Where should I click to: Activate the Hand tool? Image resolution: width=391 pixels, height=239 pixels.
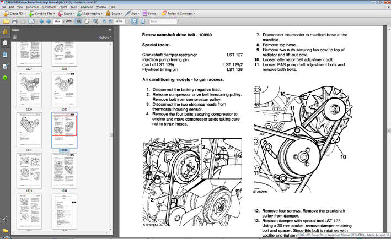pos(87,21)
